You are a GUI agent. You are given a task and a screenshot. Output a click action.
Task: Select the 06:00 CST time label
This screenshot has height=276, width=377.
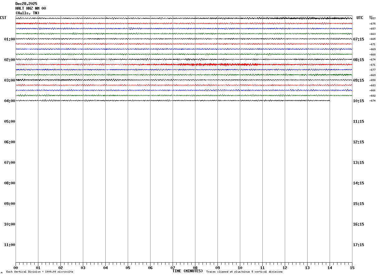point(10,142)
